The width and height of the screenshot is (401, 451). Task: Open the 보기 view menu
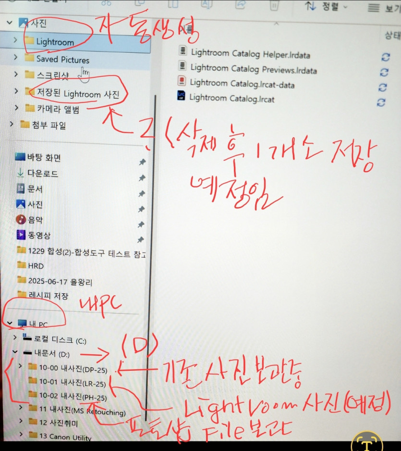[x=384, y=8]
